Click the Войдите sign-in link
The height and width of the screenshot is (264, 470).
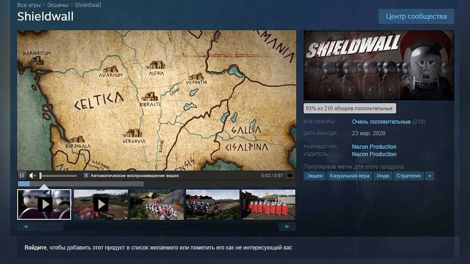coord(36,248)
